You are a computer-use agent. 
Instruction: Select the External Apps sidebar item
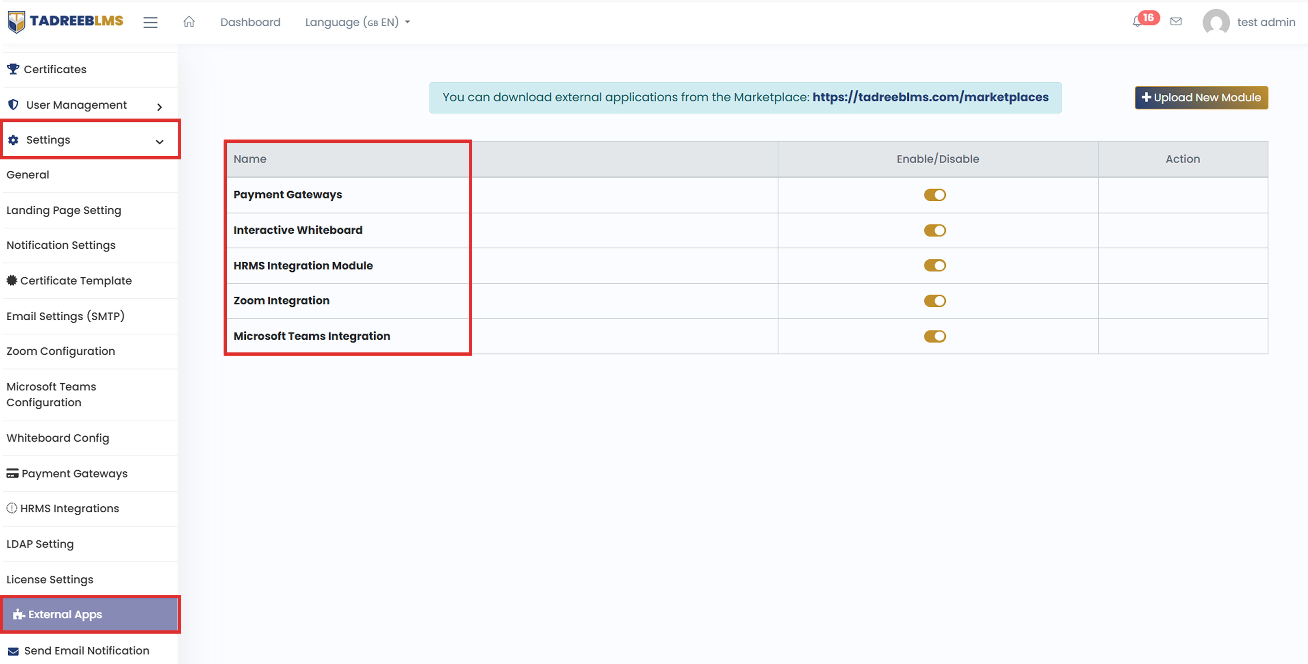[x=90, y=614]
